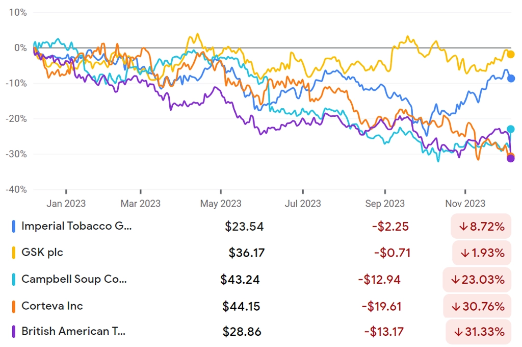
Task: Select the British American T... entry
Action: [262, 332]
